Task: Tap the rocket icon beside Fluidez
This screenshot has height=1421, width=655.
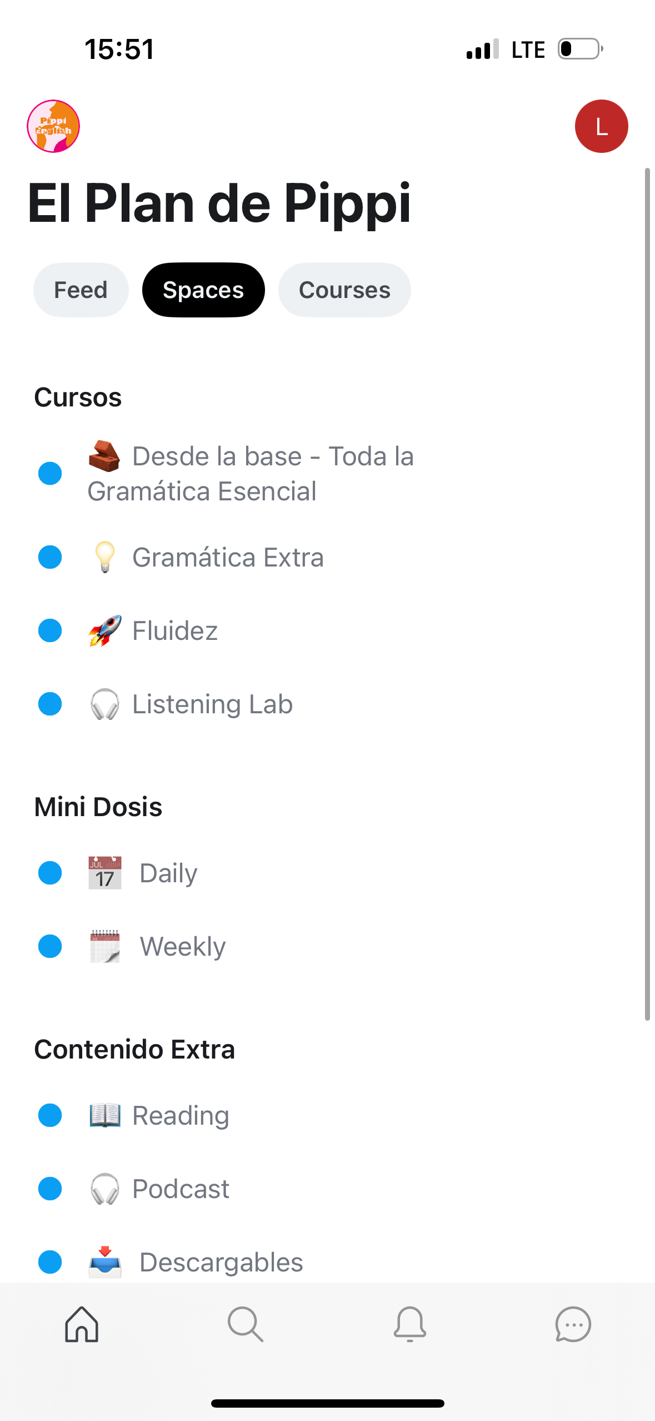Action: (x=104, y=630)
